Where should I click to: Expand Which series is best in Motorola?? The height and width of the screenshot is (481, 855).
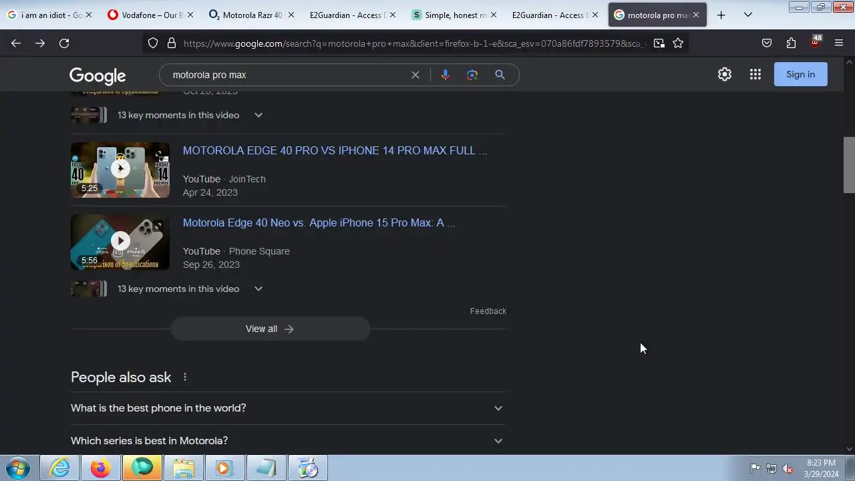pyautogui.click(x=288, y=440)
